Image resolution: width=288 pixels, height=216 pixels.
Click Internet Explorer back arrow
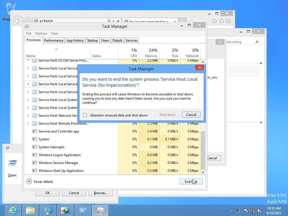[18, 21]
